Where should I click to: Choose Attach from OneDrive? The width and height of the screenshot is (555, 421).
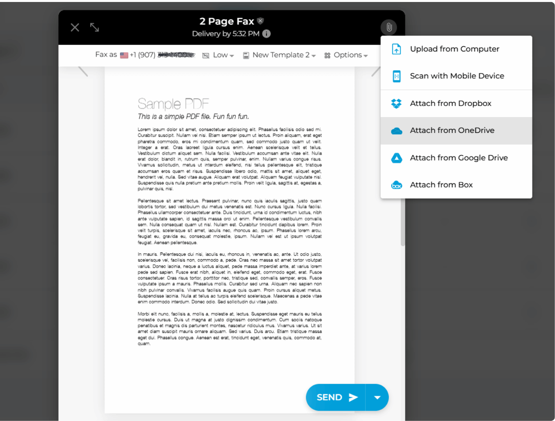coord(456,131)
